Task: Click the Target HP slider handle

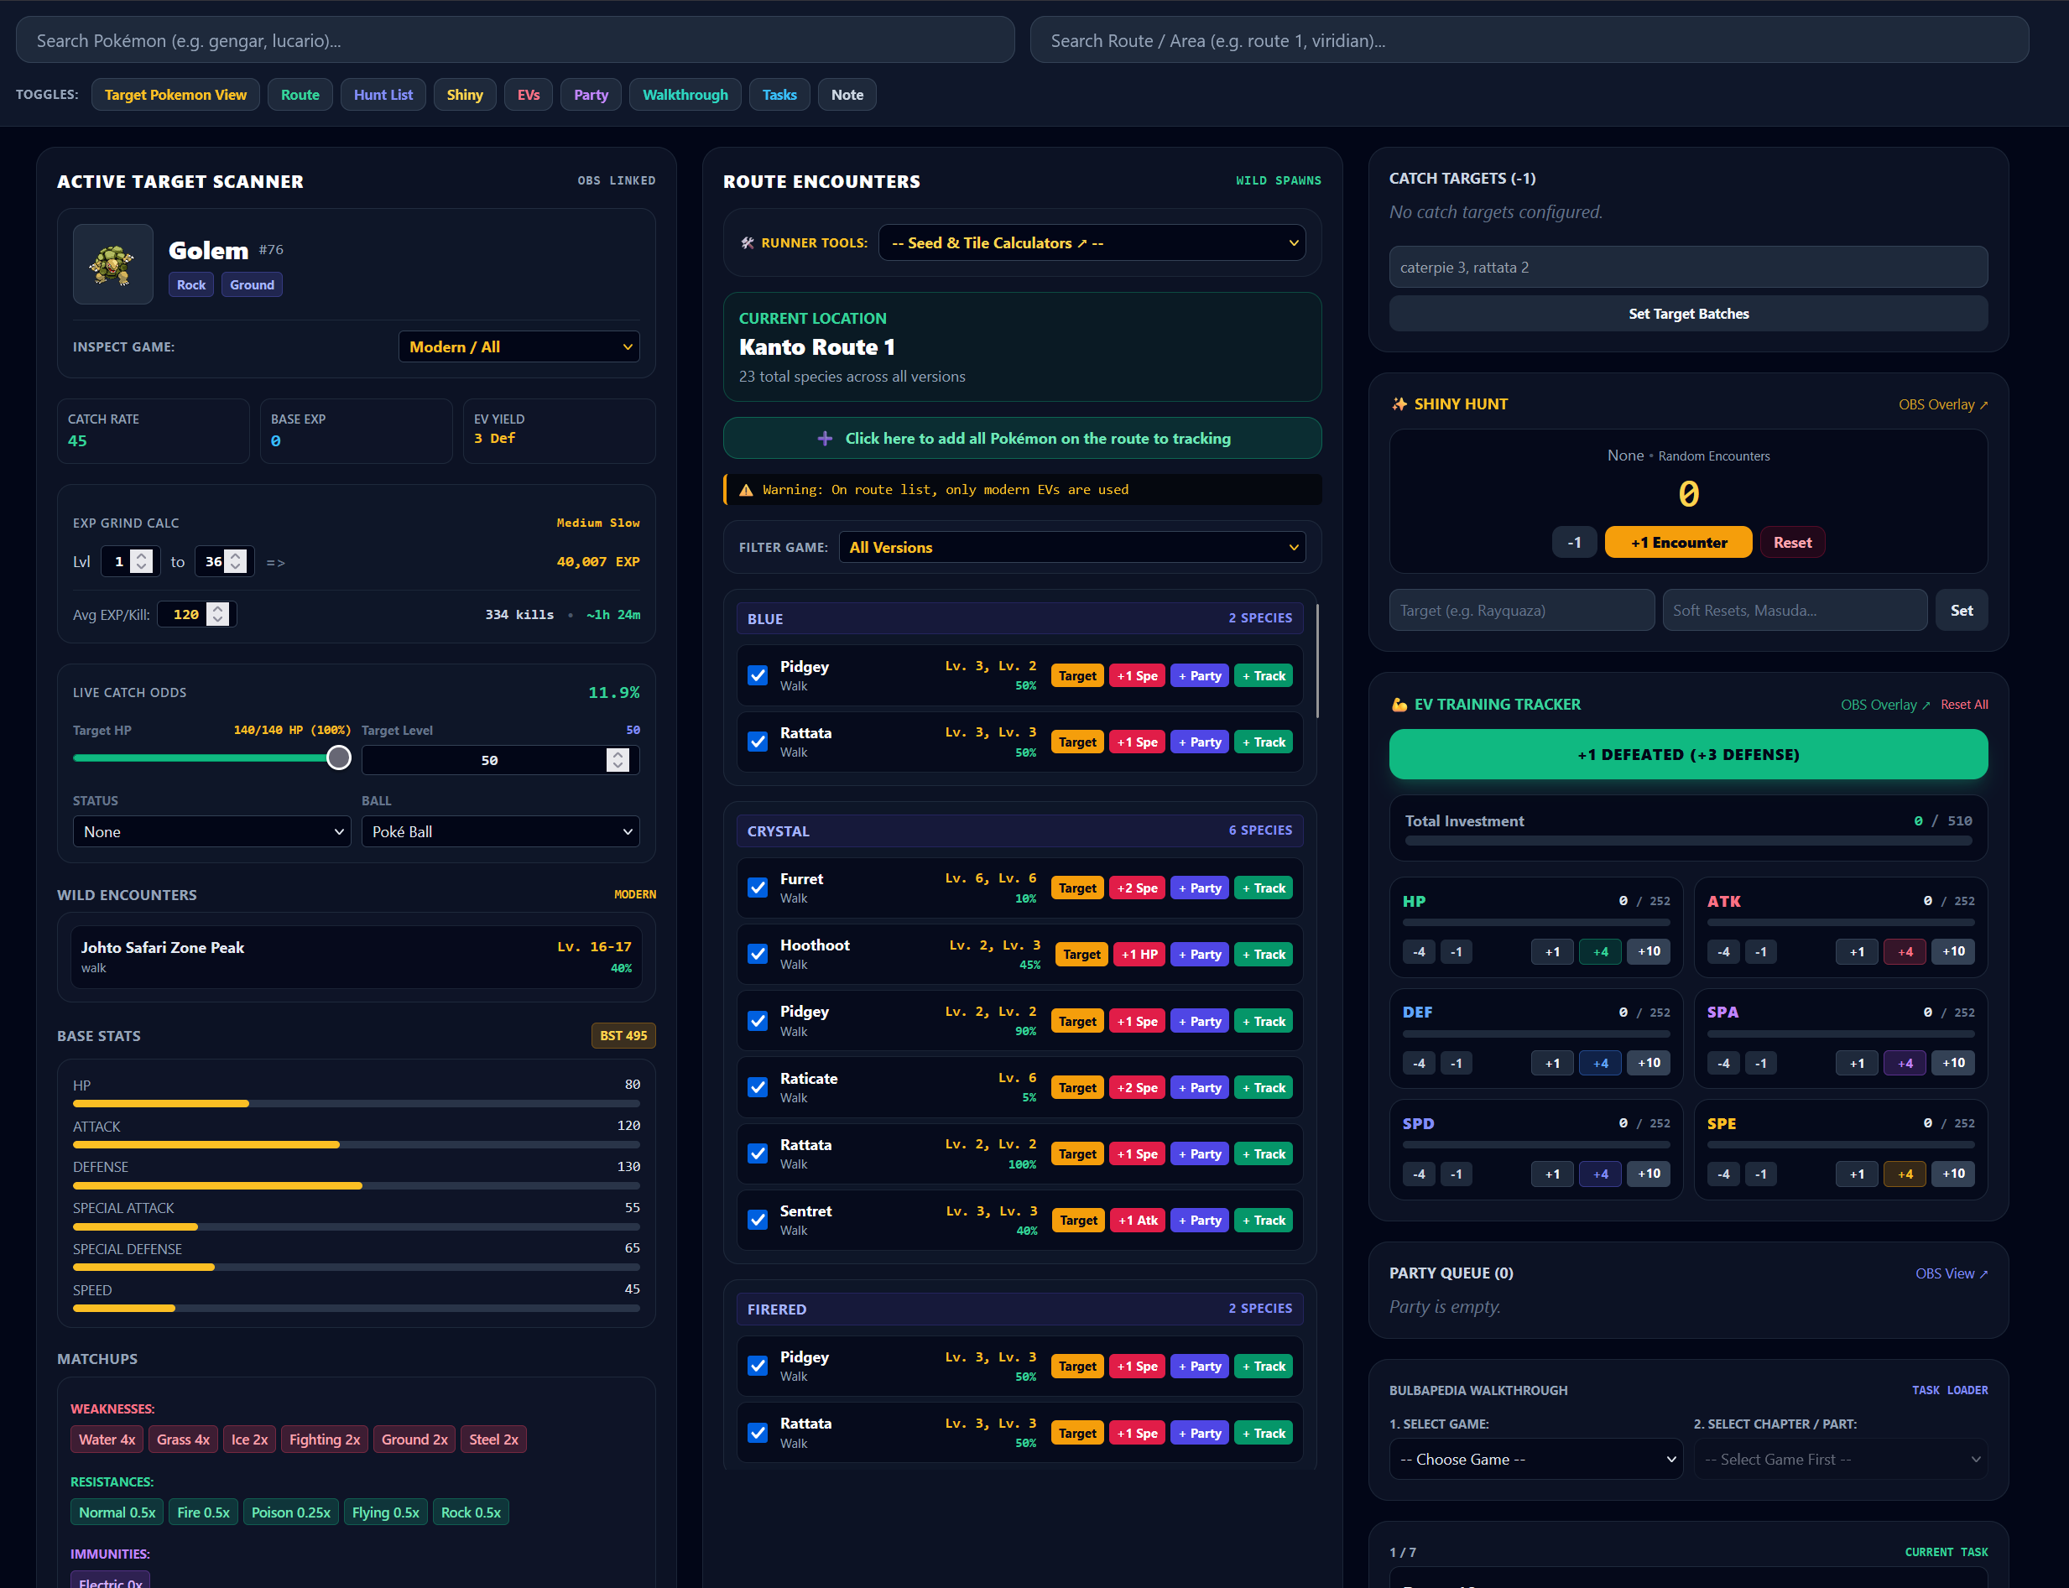Action: [x=338, y=758]
